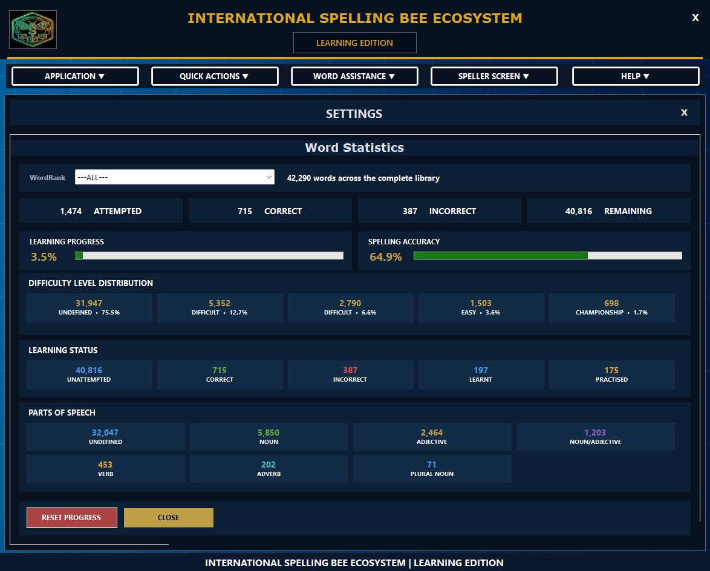Viewport: 710px width, 571px height.
Task: Expand the WordBank dropdown
Action: pyautogui.click(x=174, y=177)
